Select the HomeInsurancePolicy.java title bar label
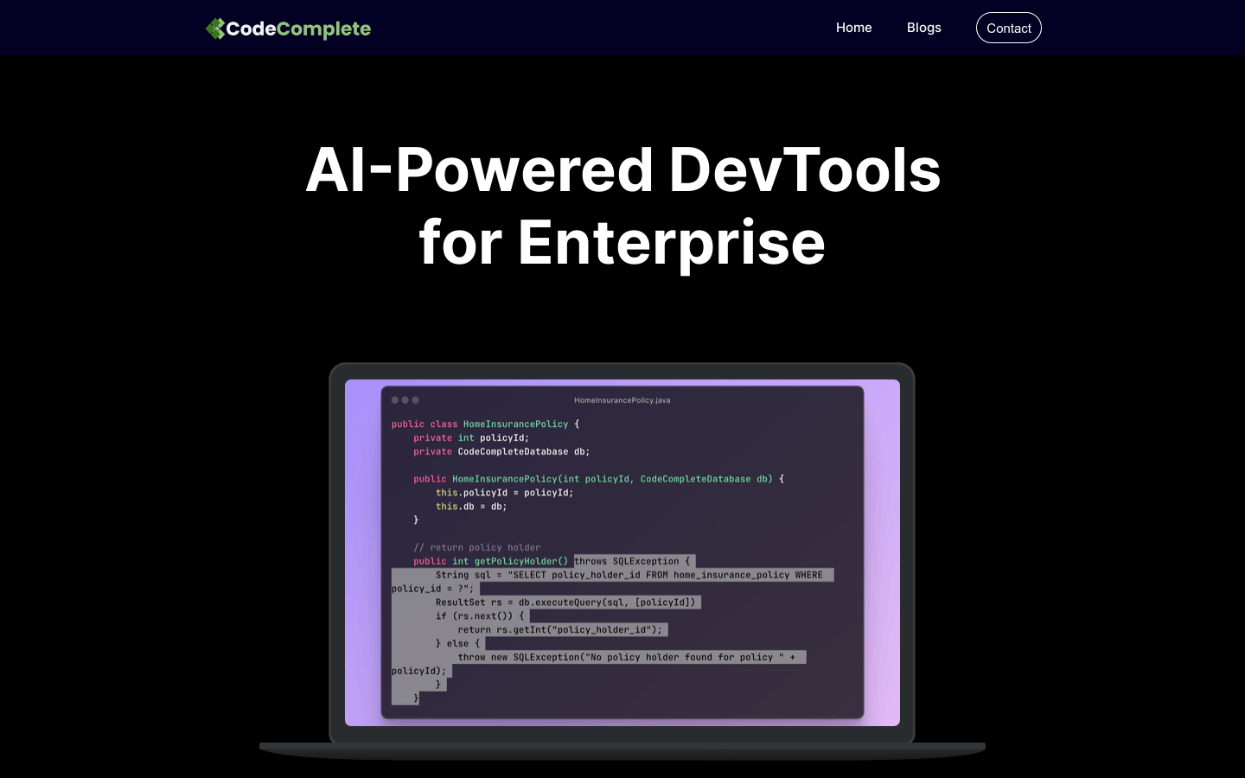1245x778 pixels. [x=622, y=400]
